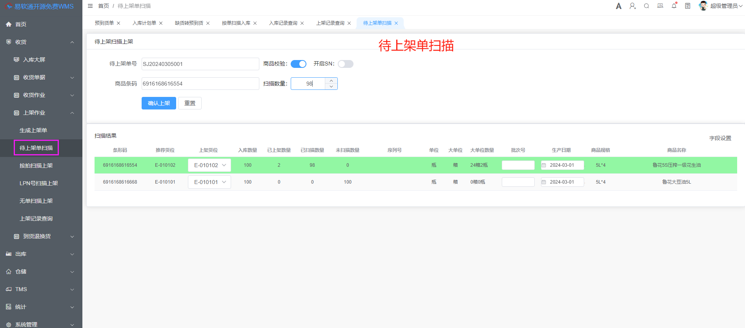
Task: Click the document notes icon in header
Action: tap(688, 6)
